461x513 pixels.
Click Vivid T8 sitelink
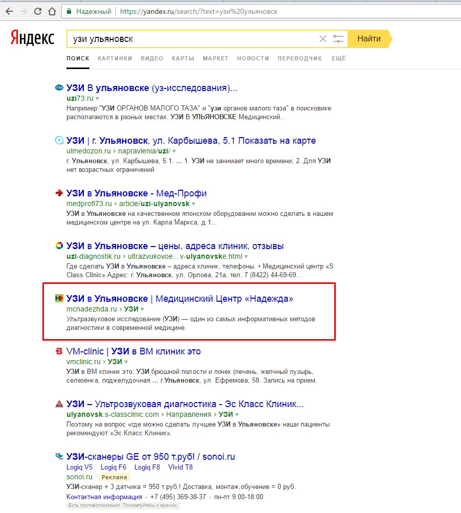point(180,467)
